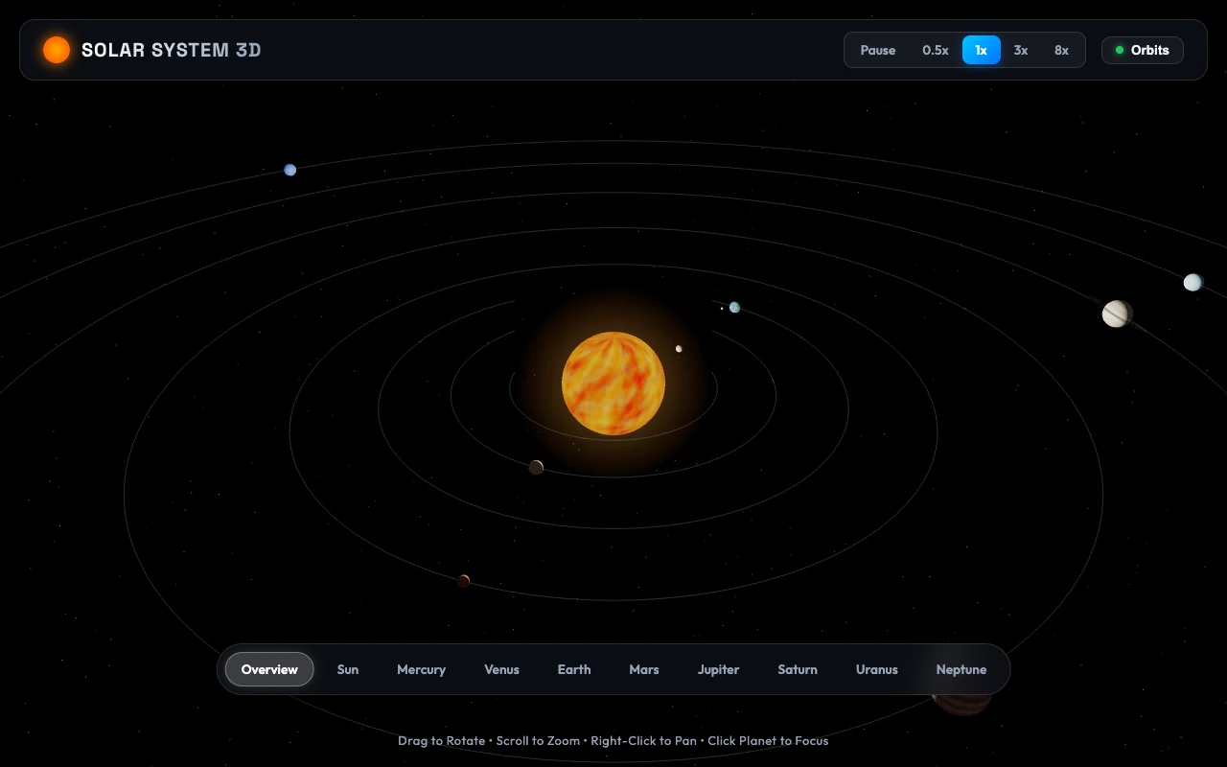The image size is (1227, 767).
Task: Switch to the Mercury tab
Action: pos(422,669)
